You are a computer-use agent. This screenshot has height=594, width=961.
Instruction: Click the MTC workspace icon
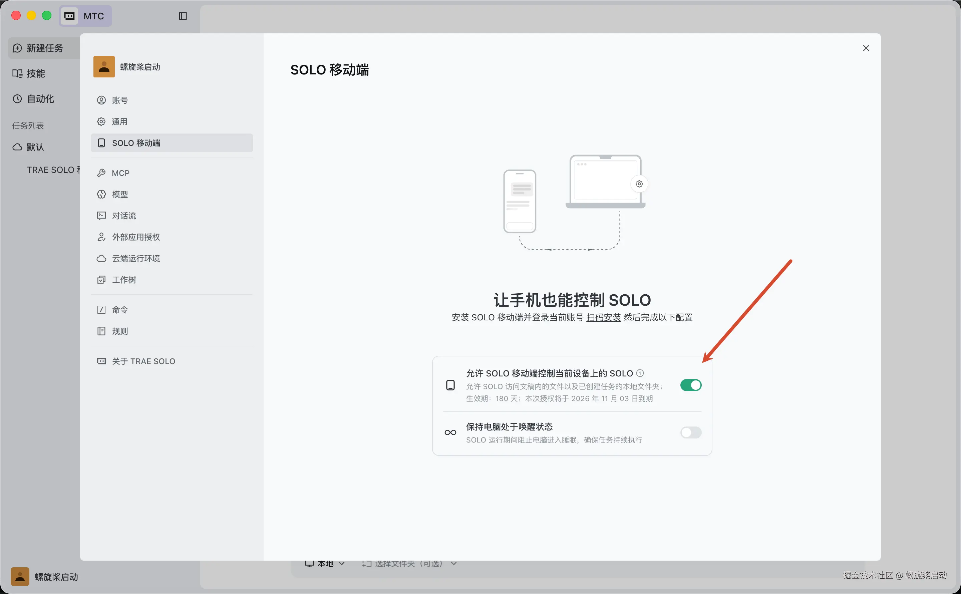[69, 16]
